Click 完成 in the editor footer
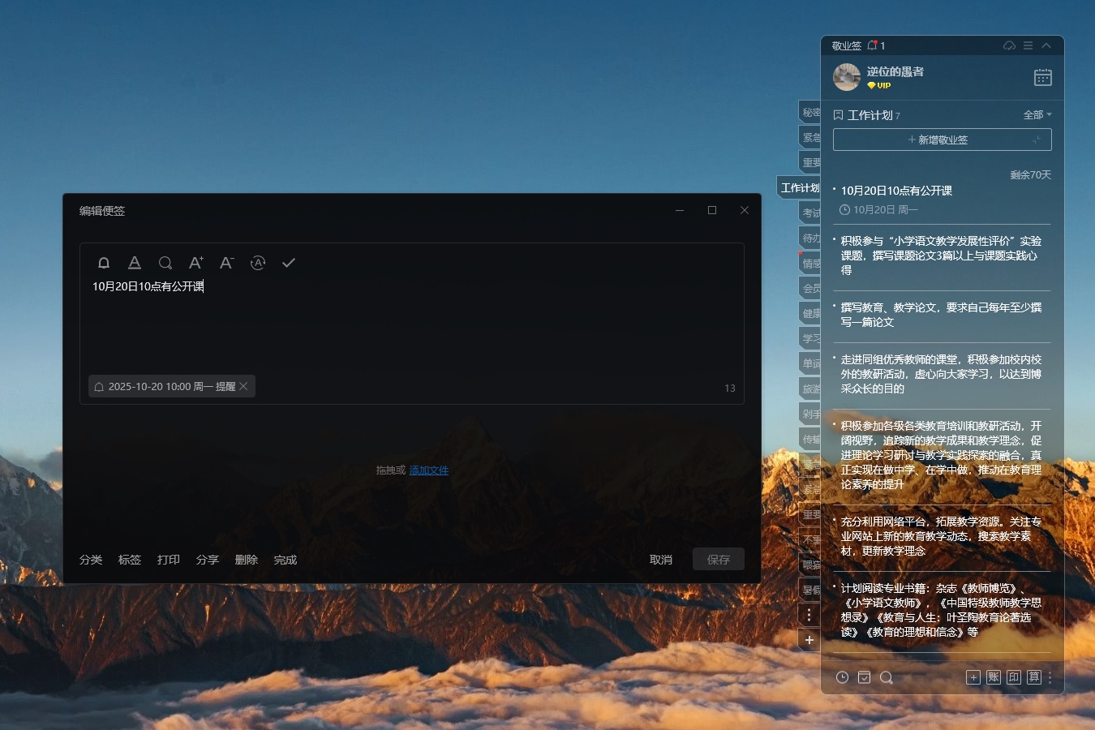 point(286,560)
